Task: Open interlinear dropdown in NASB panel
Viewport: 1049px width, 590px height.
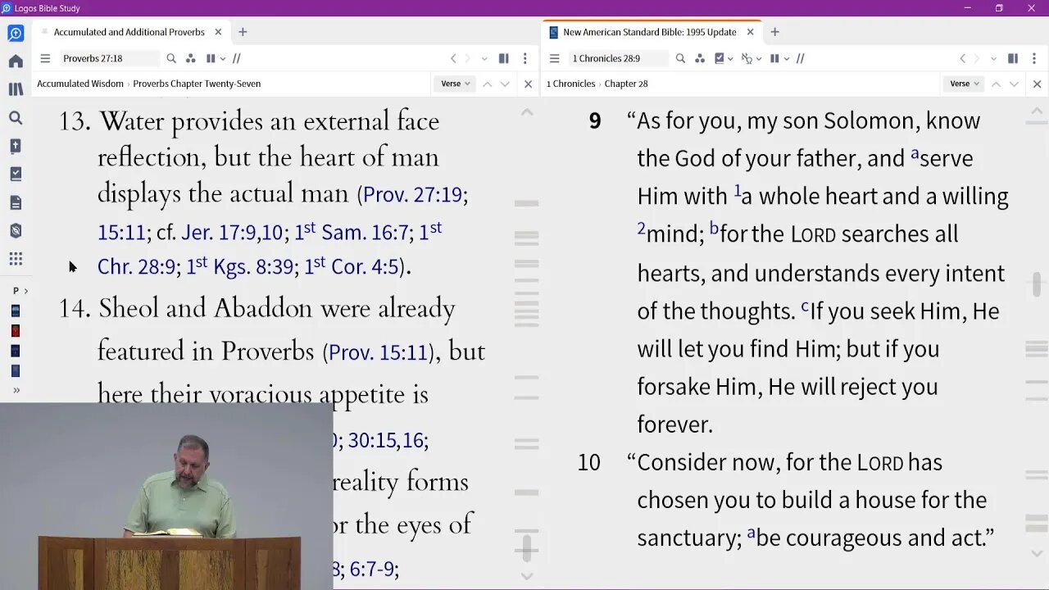Action: (751, 58)
